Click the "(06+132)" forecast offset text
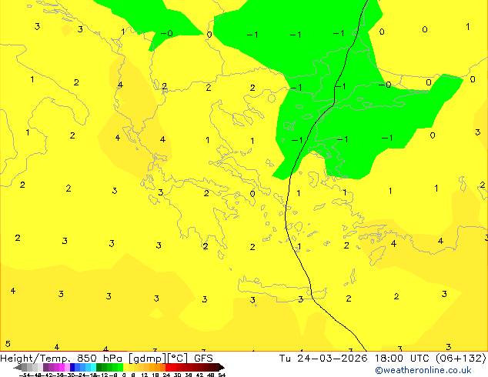This screenshot has width=488, height=377. [460, 359]
